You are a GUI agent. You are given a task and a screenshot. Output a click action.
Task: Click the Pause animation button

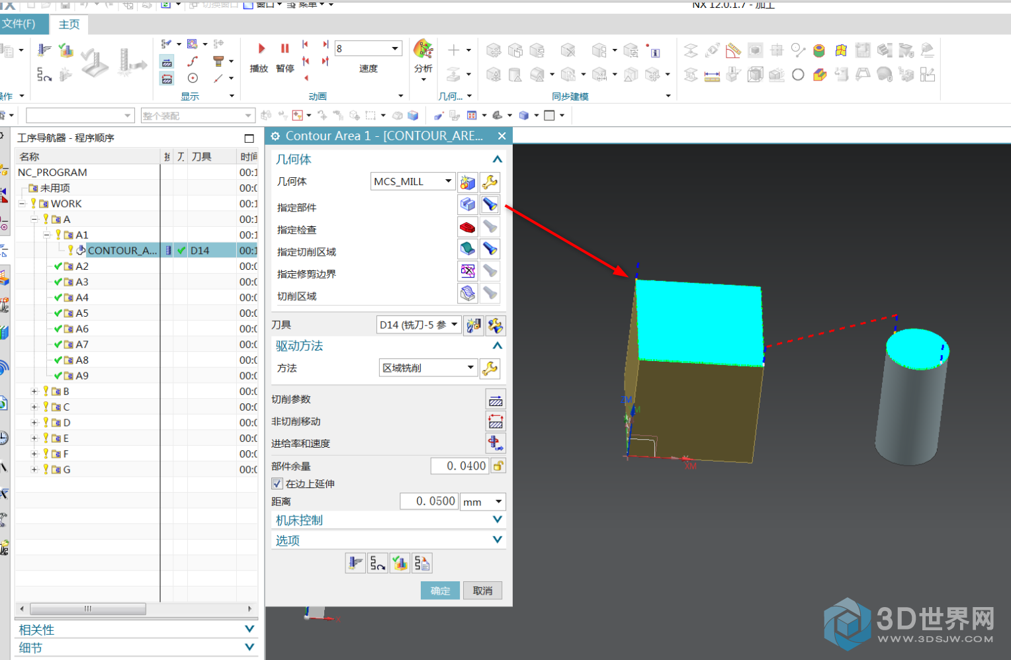pyautogui.click(x=285, y=49)
